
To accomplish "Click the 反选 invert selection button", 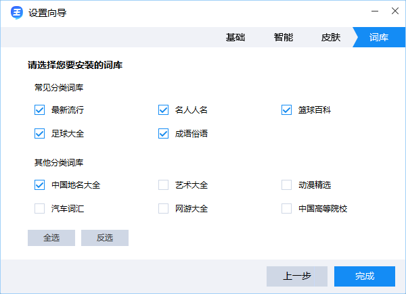I will [x=105, y=238].
